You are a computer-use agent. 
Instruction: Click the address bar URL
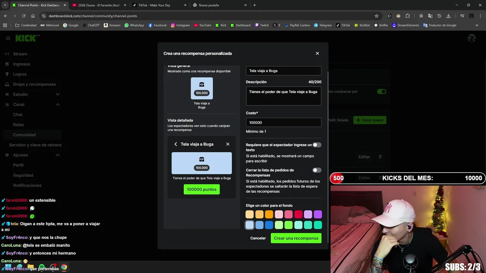[x=93, y=16]
